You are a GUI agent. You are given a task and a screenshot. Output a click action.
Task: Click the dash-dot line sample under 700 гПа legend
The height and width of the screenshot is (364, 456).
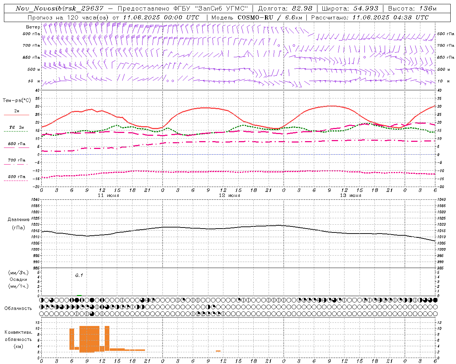16,164
